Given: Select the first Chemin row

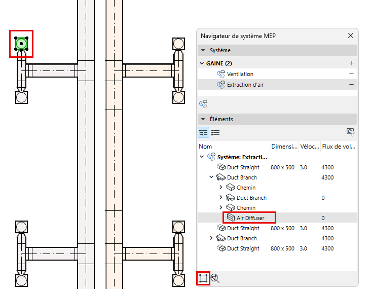Looking at the screenshot, I should pyautogui.click(x=277, y=188).
